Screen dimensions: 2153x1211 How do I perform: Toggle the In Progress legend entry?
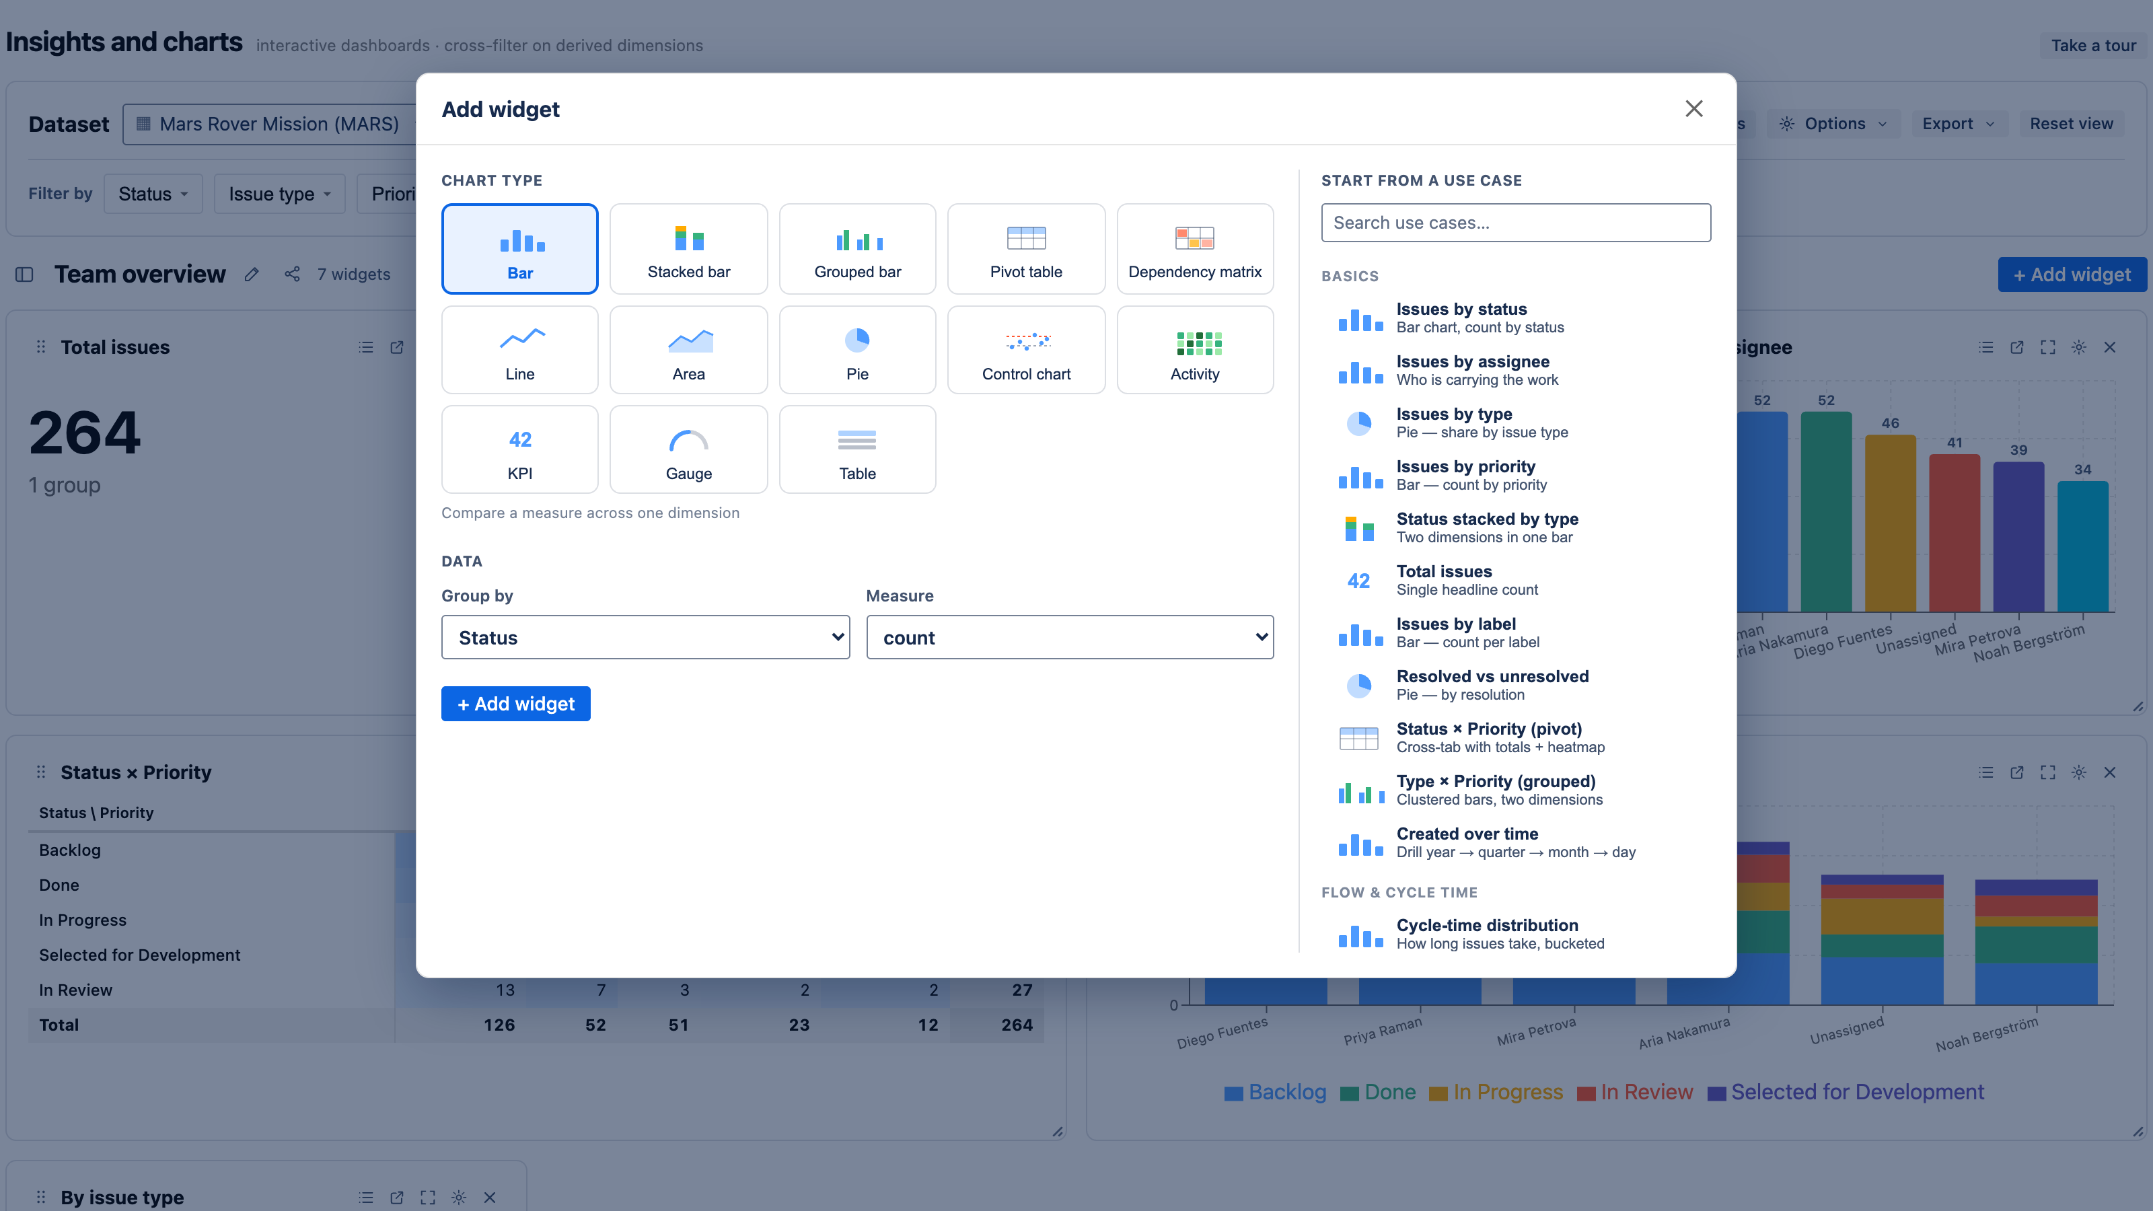[1495, 1093]
